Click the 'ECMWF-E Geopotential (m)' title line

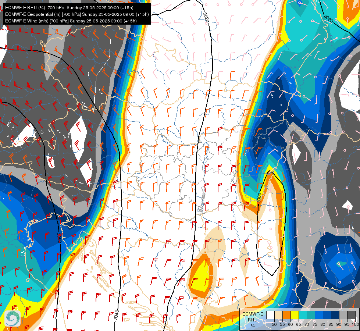tap(77, 14)
